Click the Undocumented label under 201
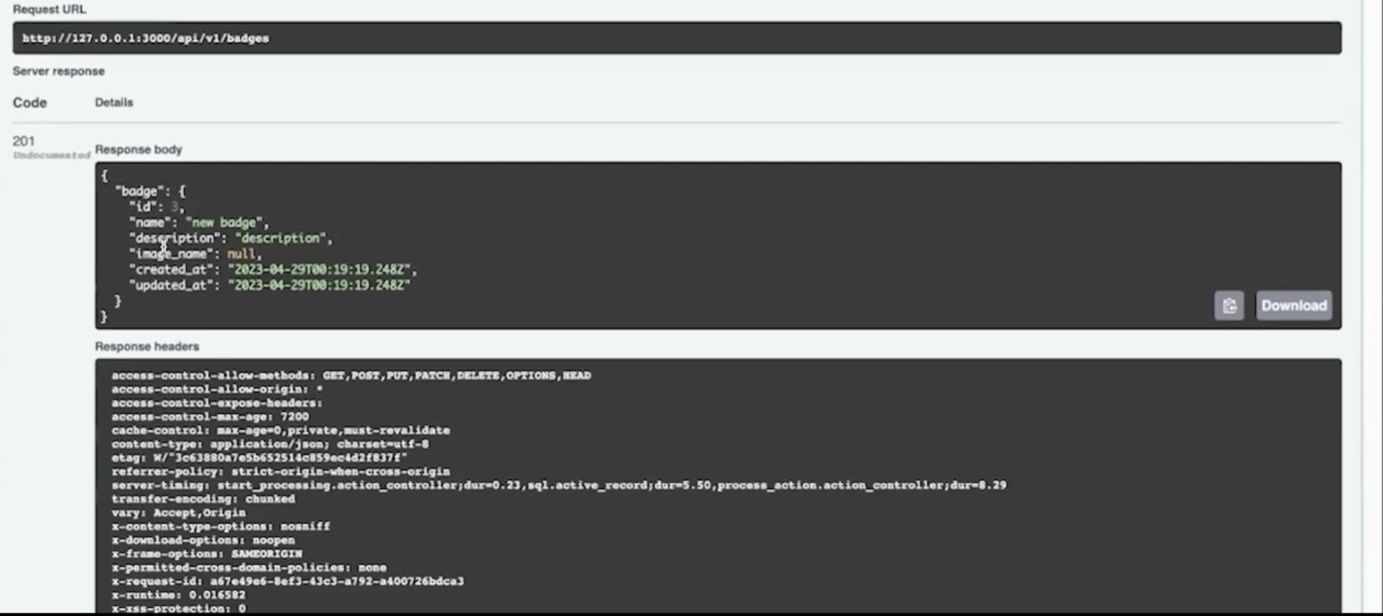 pyautogui.click(x=51, y=155)
